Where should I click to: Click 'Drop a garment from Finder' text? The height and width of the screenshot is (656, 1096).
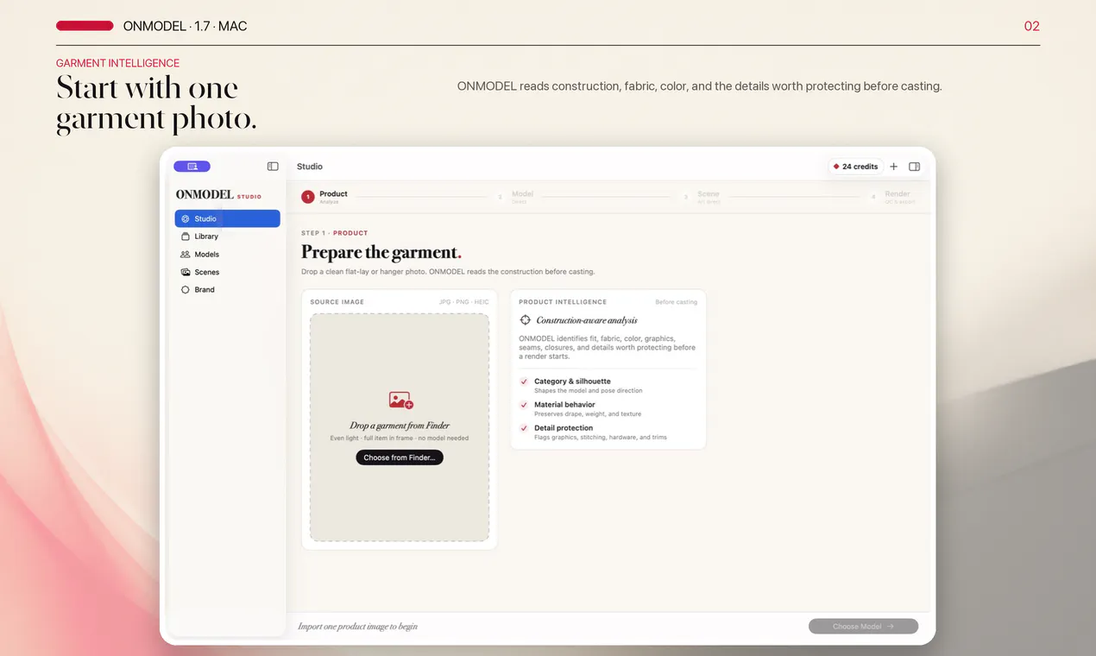400,426
